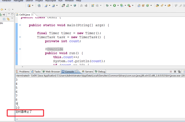This screenshot has width=185, height=122.
Task: Click the console horizontal scrollbar left arrow
Action: point(17,119)
